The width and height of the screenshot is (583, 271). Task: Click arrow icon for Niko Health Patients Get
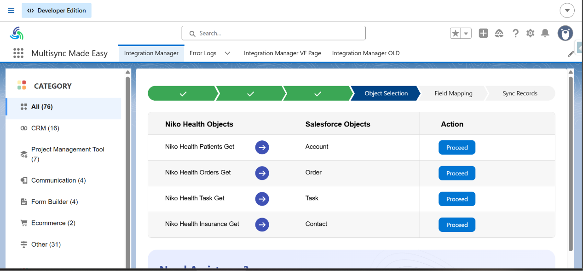pyautogui.click(x=262, y=147)
